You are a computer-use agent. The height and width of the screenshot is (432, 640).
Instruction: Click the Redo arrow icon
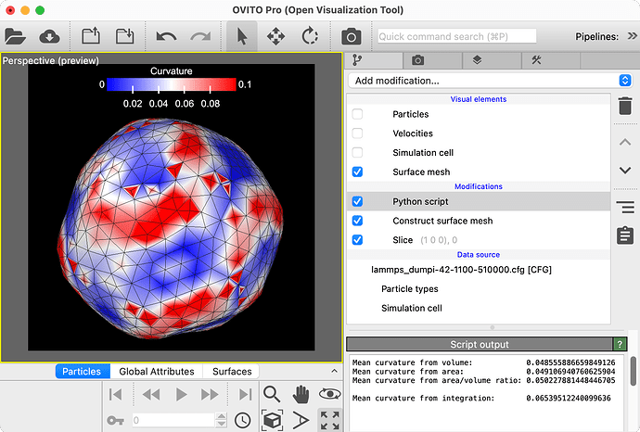[200, 37]
